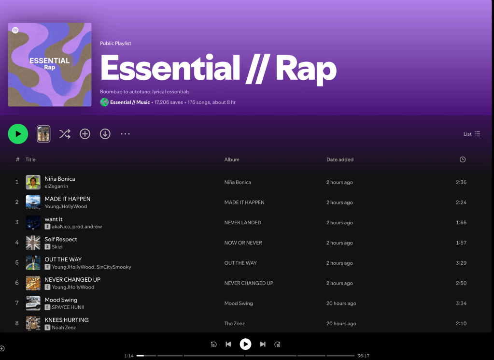The image size is (494, 360).
Task: Select the NEVER CHANGED UP track title
Action: point(72,280)
